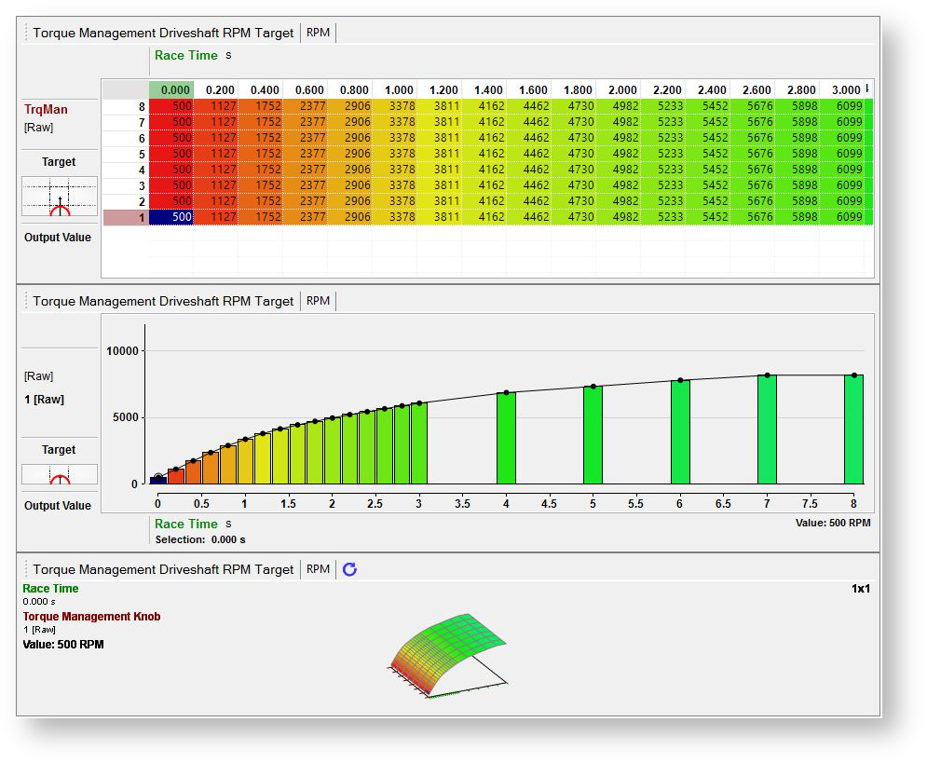Screen dimensions: 927x763
Task: Click the 4982 cell in row 2
Action: pyautogui.click(x=619, y=201)
